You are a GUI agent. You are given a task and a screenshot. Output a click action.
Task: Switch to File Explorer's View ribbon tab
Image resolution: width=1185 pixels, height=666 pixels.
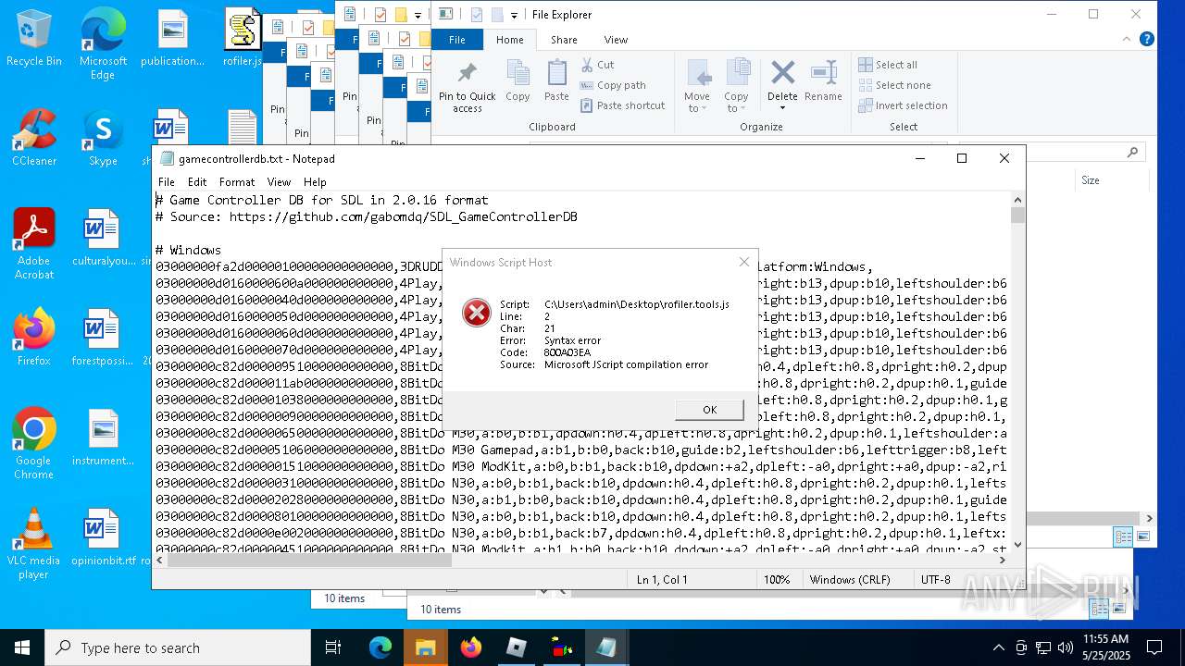(x=616, y=40)
